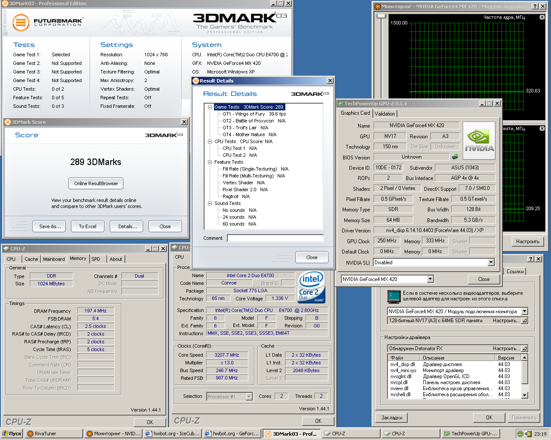The width and height of the screenshot is (551, 440).
Task: Close the core clock graph with its X
Action: tap(542, 17)
